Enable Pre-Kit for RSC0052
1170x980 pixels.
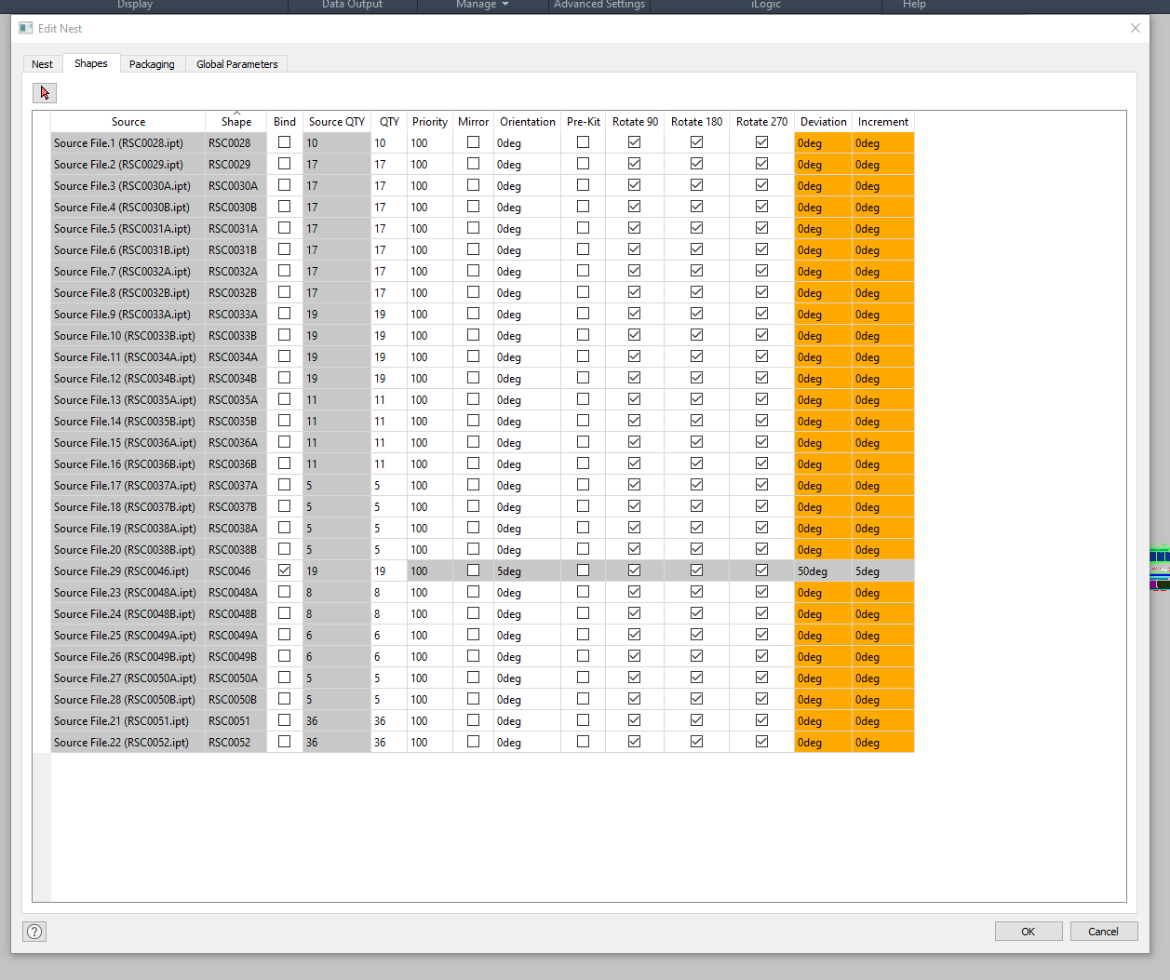[x=584, y=742]
